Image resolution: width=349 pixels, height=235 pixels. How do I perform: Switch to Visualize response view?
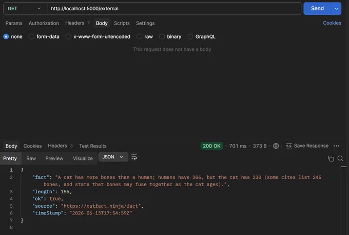pos(83,158)
